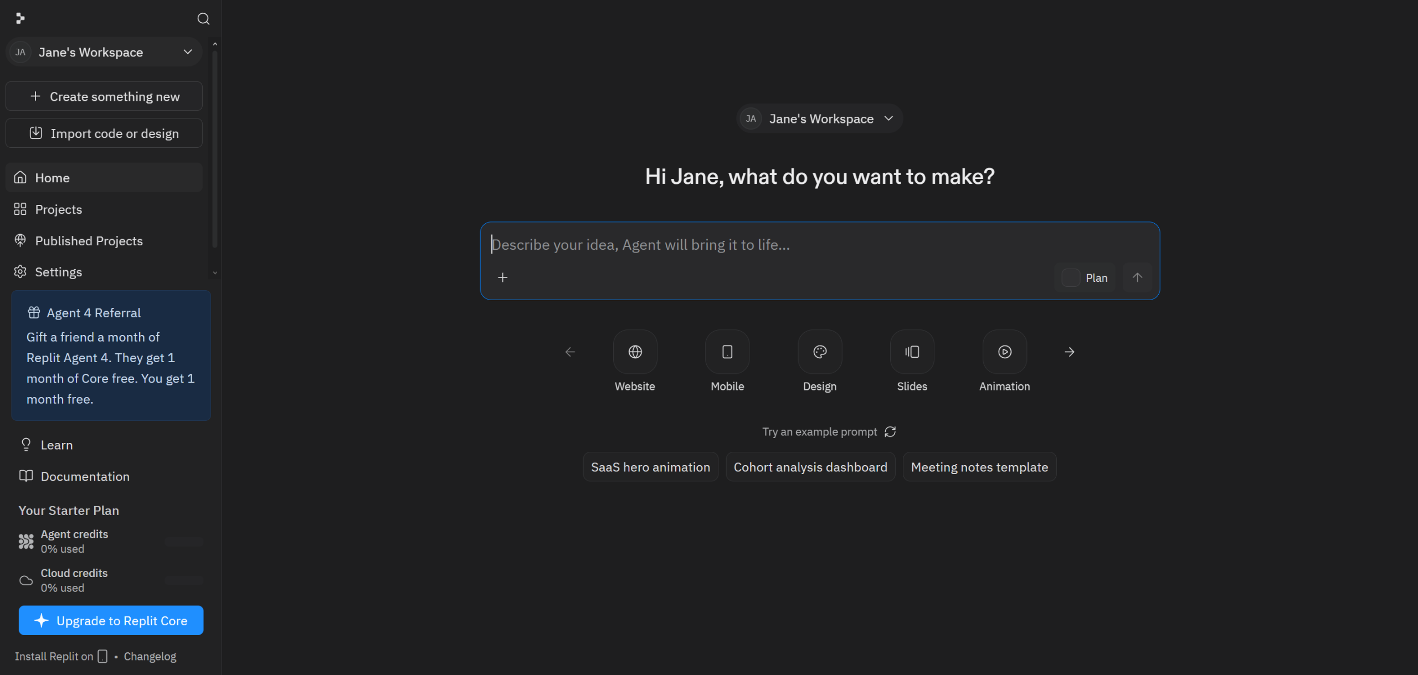
Task: Go to Published Projects
Action: [x=89, y=241]
